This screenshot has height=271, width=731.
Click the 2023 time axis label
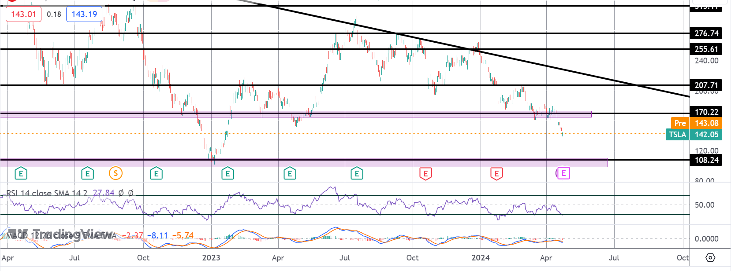(x=211, y=258)
